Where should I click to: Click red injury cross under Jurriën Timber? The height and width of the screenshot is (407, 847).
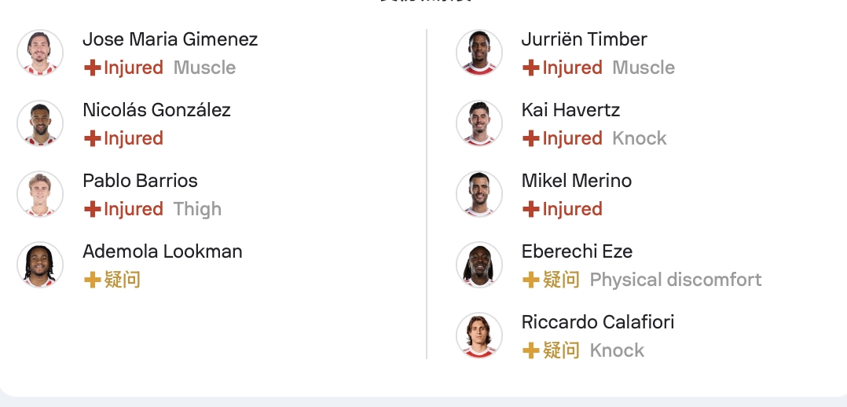click(x=532, y=68)
